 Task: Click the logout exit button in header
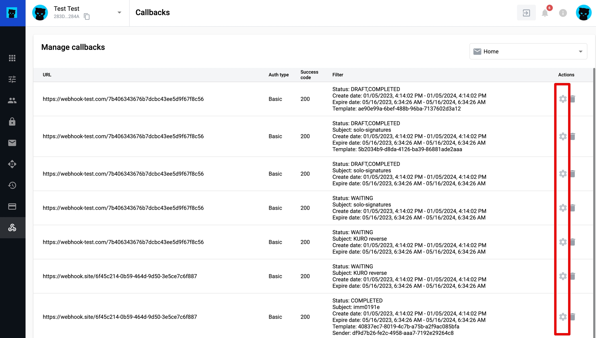pos(526,13)
